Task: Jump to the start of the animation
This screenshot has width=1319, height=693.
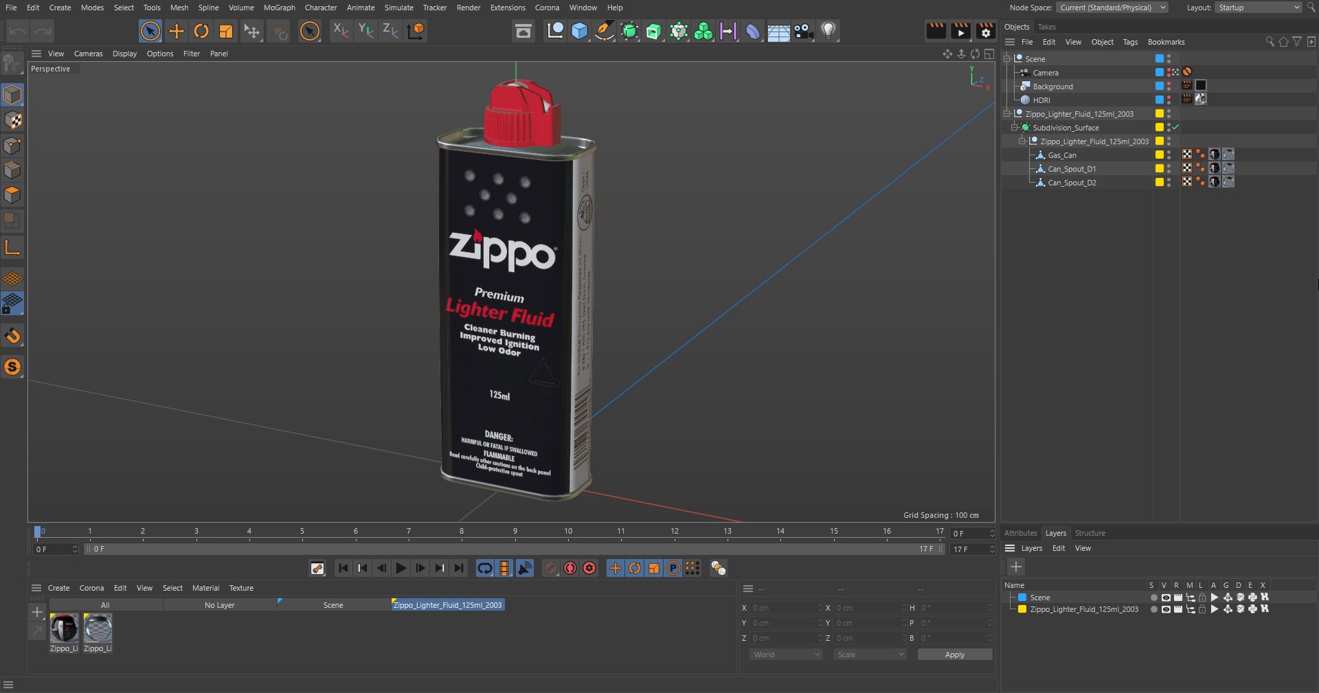Action: 343,568
